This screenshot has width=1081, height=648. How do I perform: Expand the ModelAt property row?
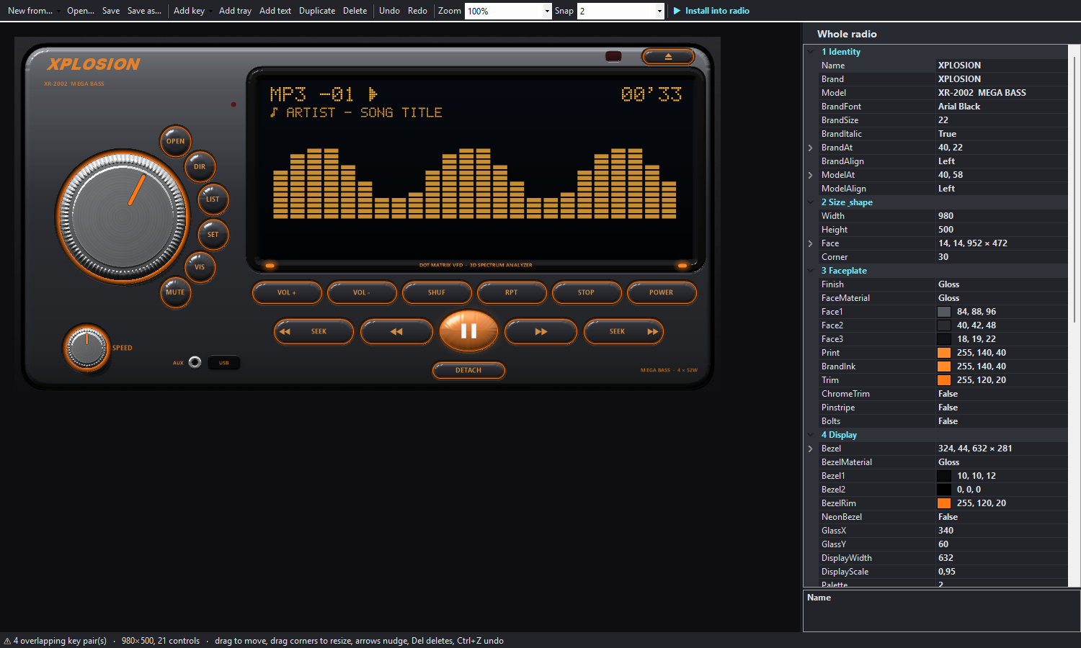pos(811,175)
